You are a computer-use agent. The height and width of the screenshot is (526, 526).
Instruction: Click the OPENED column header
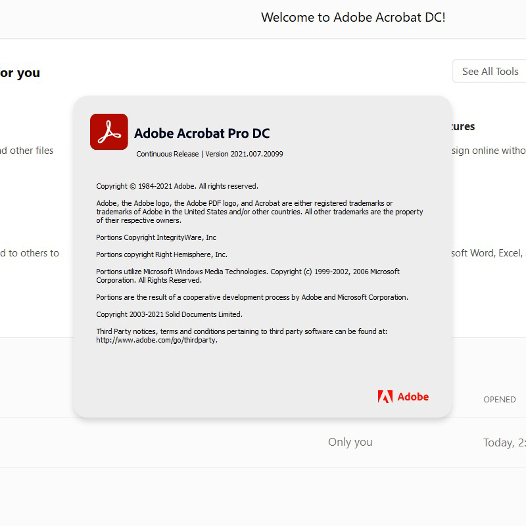[x=500, y=399]
